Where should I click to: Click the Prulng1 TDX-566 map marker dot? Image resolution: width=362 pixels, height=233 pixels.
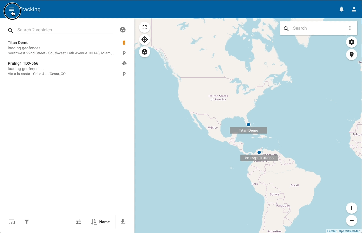(259, 152)
